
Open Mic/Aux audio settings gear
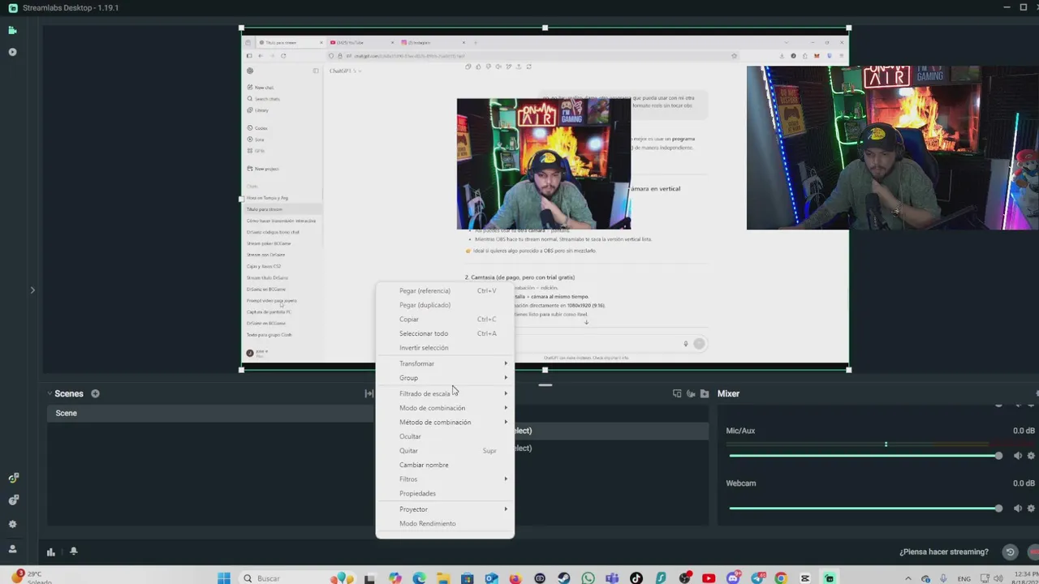(1031, 456)
